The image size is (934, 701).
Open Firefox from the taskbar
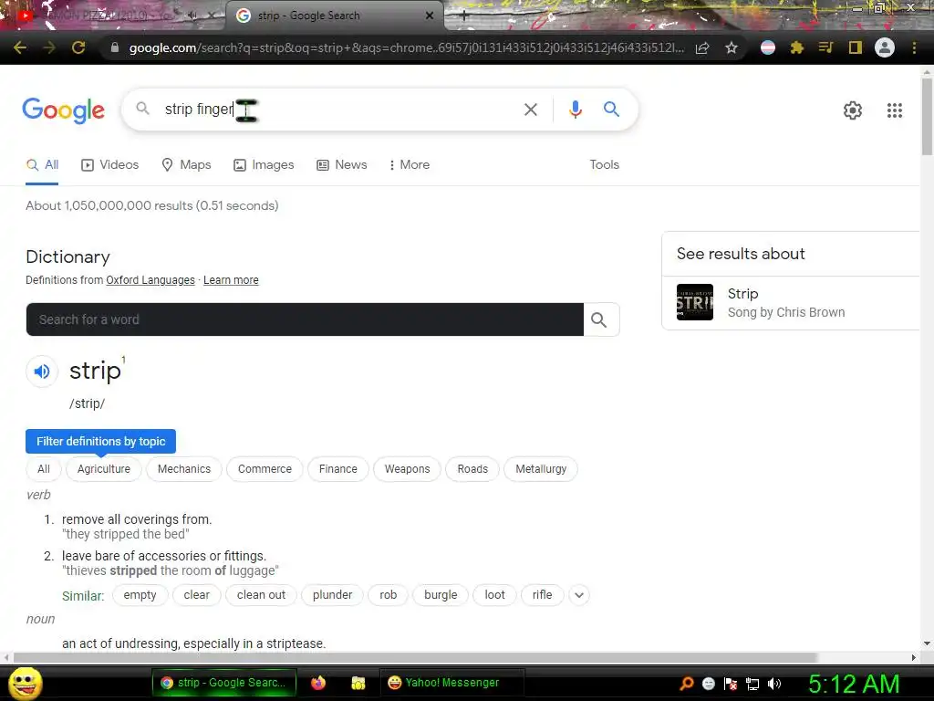[318, 683]
